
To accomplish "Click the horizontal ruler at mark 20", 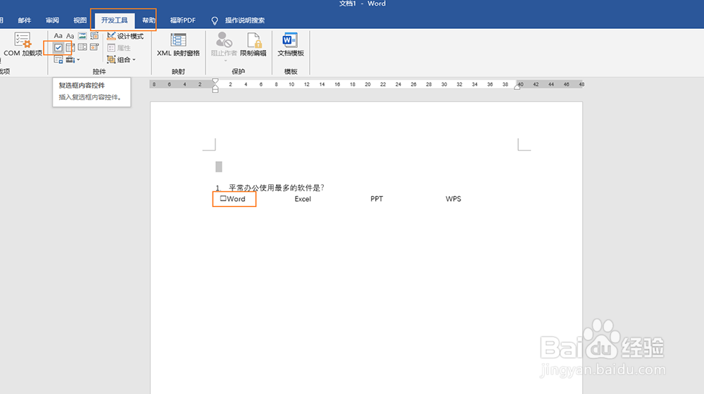I will 367,84.
